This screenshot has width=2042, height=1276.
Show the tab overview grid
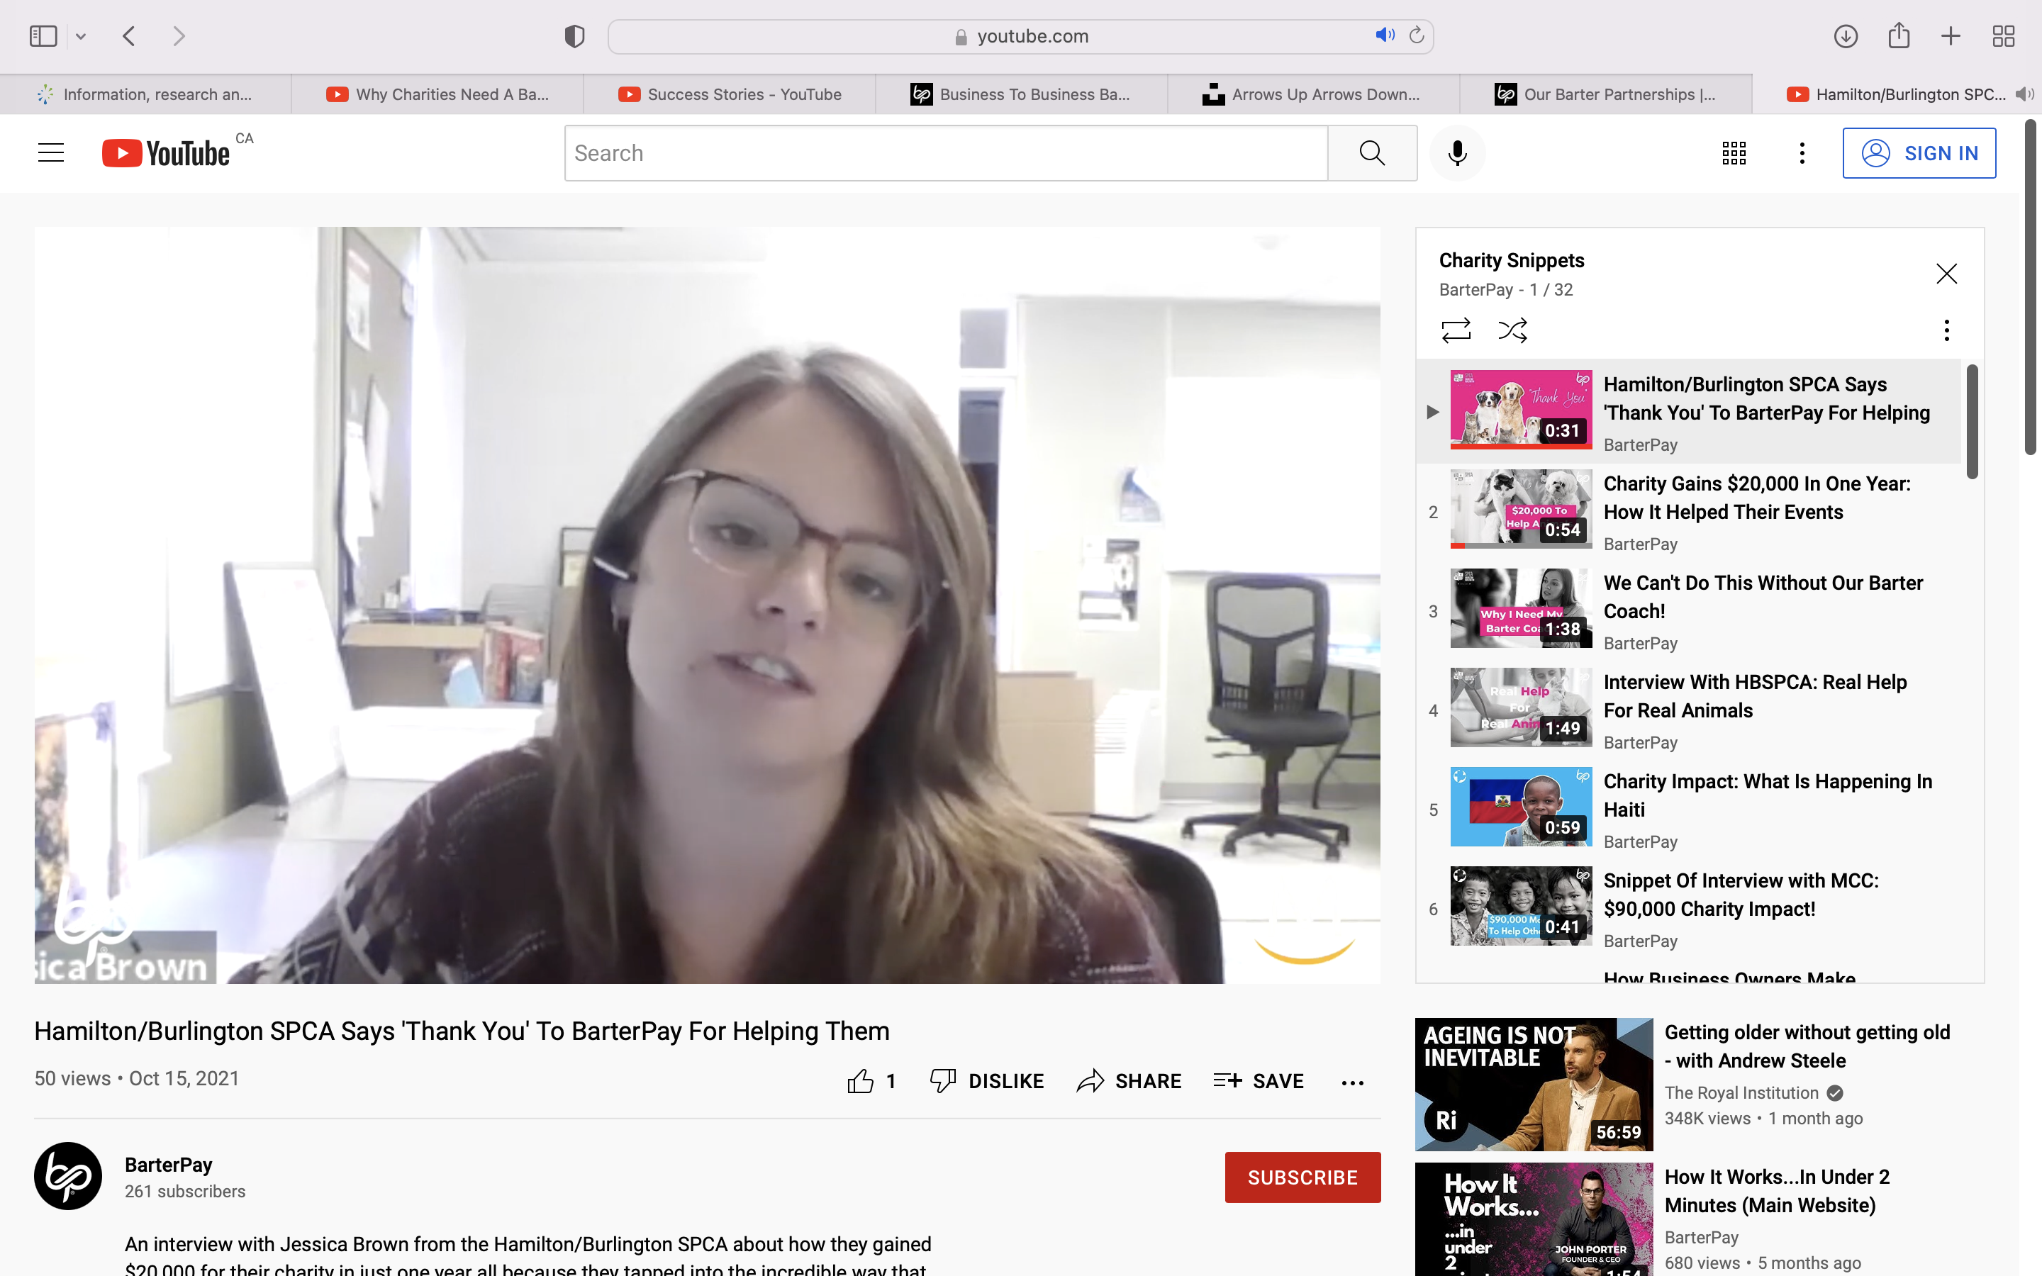2003,36
